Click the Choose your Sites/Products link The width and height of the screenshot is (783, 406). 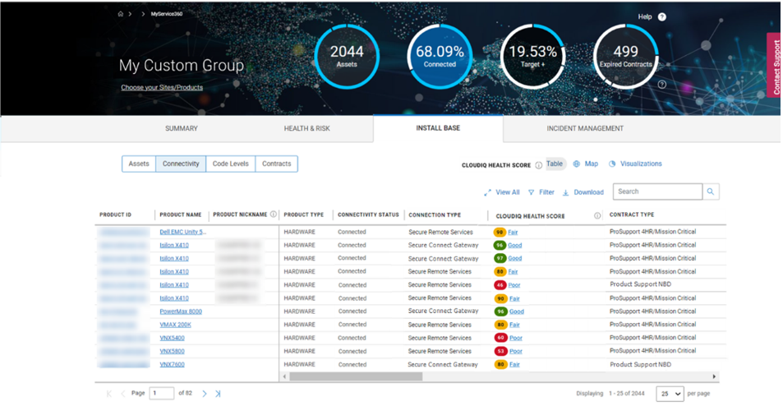[162, 87]
